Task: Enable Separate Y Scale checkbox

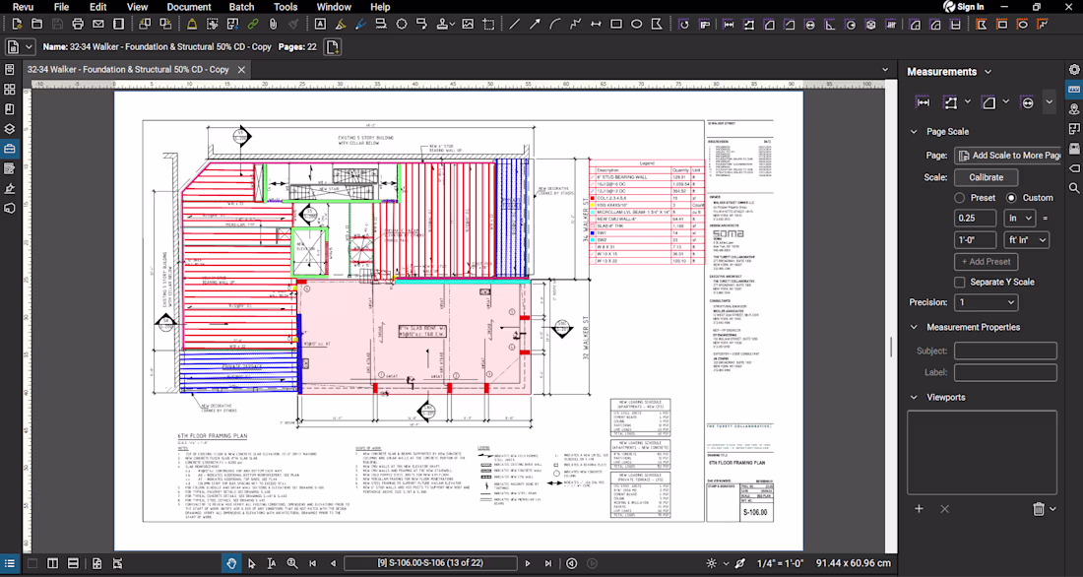Action: point(960,282)
